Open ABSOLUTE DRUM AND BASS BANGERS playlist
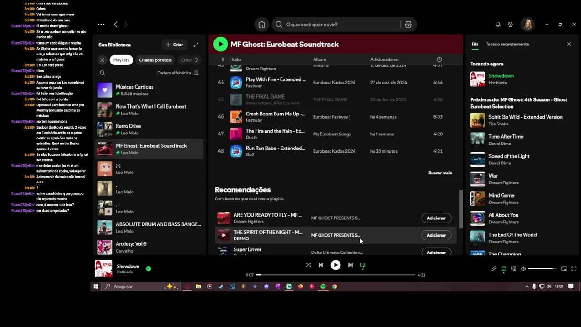581x327 pixels. [150, 228]
